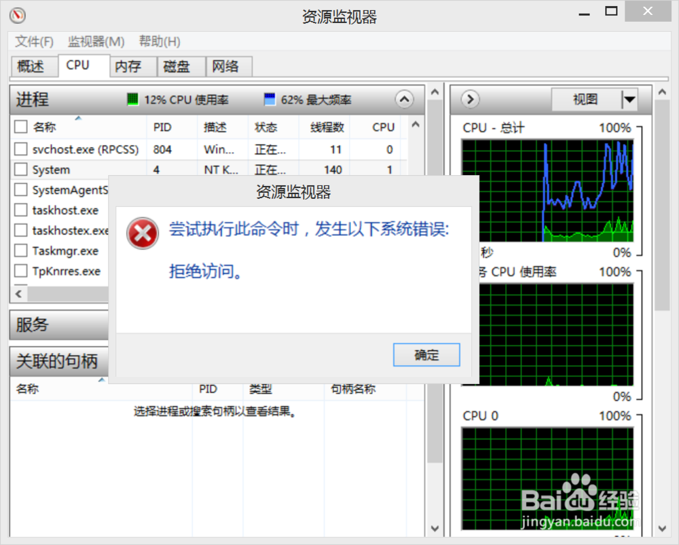Check the svchost.exe (RPCSS) process checkbox
Viewport: 679px width, 545px height.
tap(21, 149)
